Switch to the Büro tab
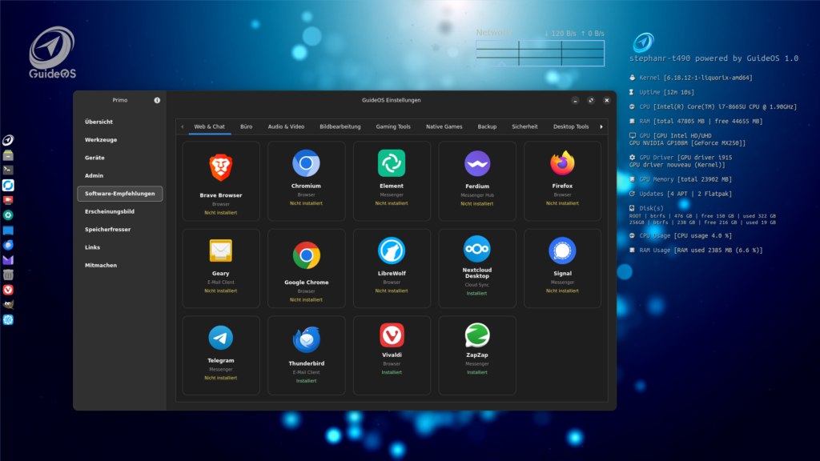This screenshot has width=820, height=461. click(247, 126)
